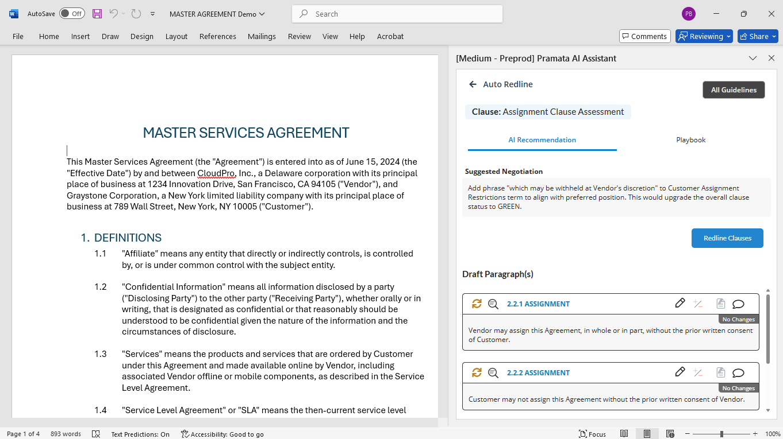Click Accessibility: Good to go status

point(222,434)
